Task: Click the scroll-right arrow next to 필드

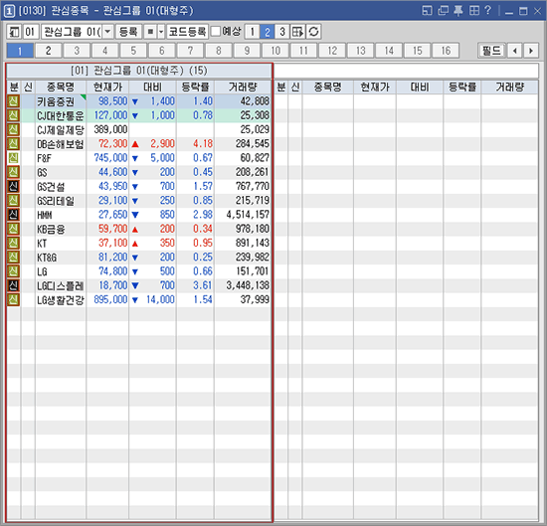Action: (531, 51)
